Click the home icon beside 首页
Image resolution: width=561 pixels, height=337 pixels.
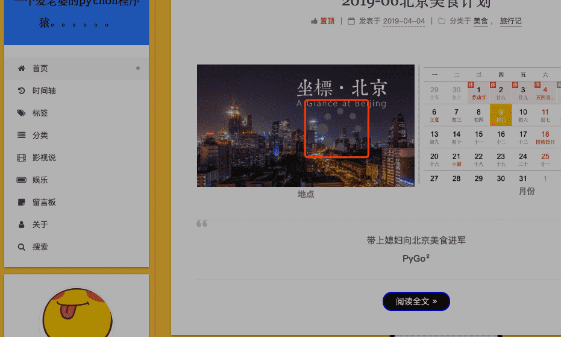coord(22,69)
